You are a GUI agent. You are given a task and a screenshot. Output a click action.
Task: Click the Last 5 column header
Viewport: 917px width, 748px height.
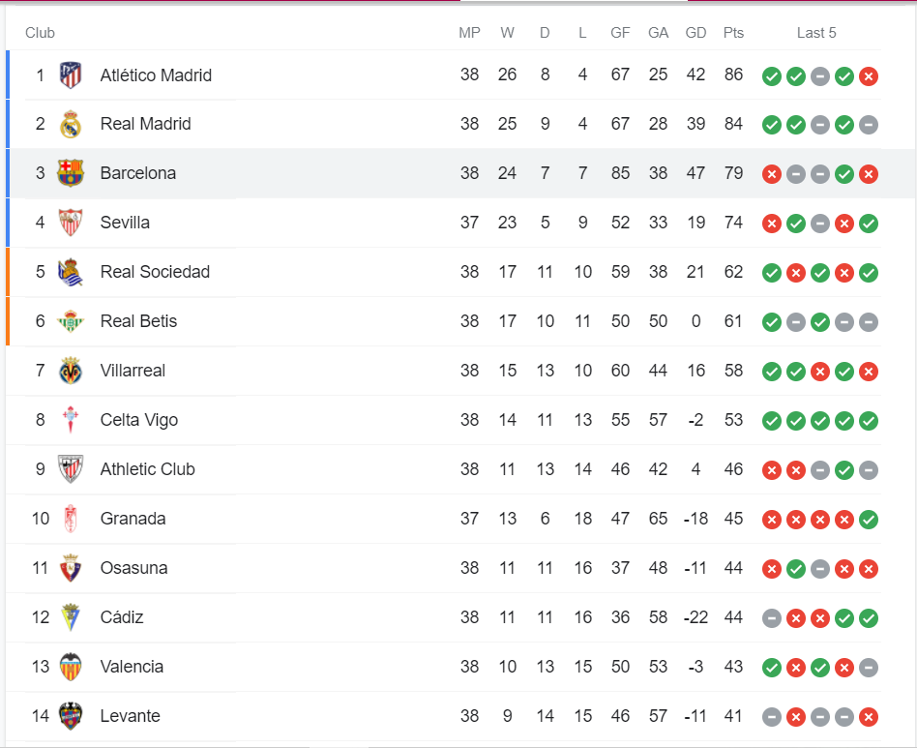click(816, 33)
